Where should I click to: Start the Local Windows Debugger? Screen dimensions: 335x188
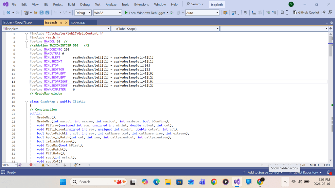tap(146, 13)
